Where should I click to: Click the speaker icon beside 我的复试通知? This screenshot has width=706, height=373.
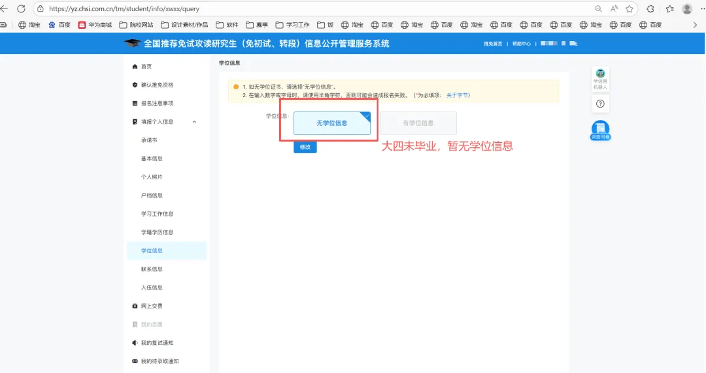(135, 343)
